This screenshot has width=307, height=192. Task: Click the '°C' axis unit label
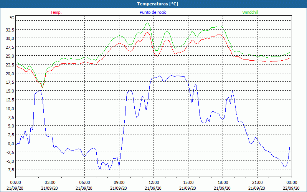click(x=12, y=18)
